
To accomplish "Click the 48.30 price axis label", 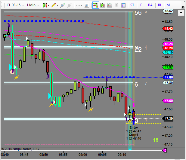I will tap(168, 39).
